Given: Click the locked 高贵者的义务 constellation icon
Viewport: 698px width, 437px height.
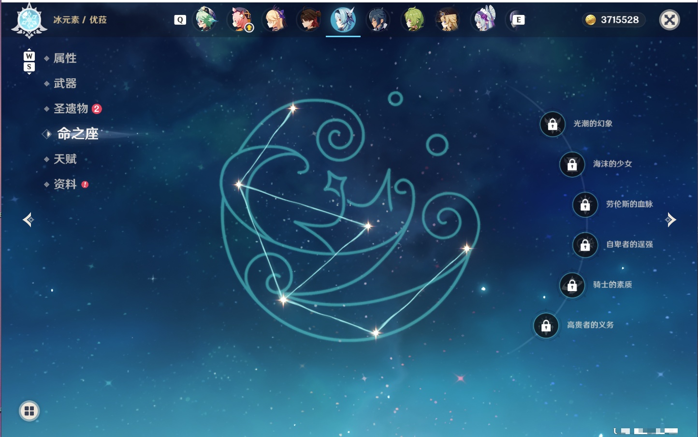Looking at the screenshot, I should 546,325.
